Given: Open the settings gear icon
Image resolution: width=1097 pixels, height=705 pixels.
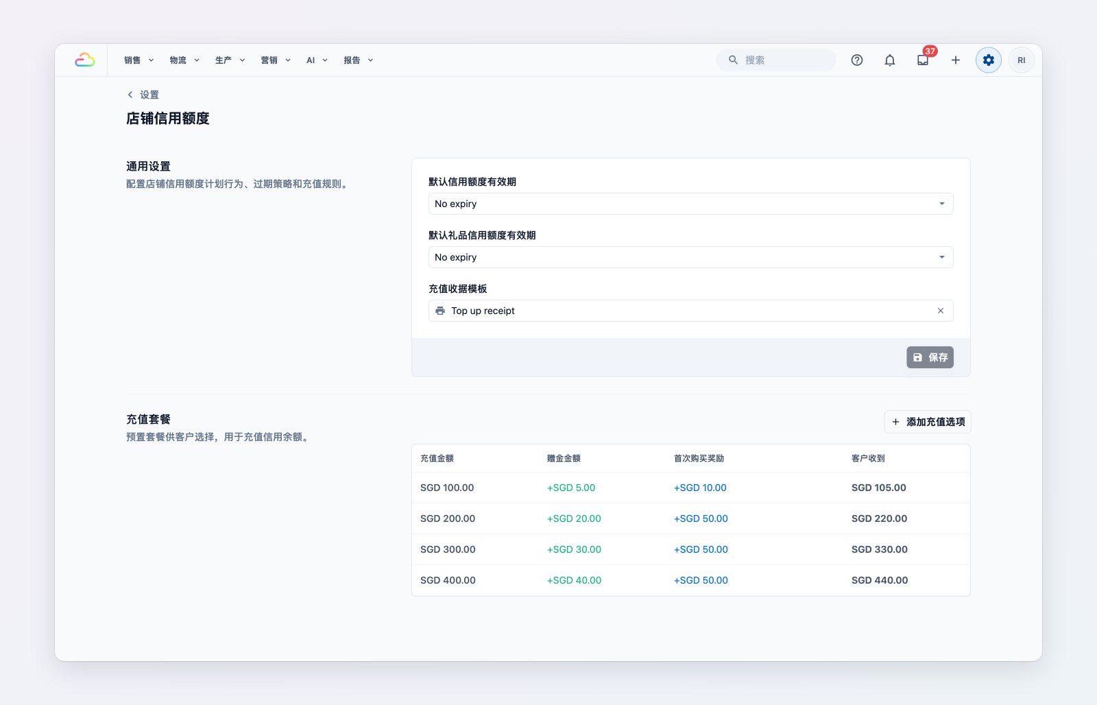Looking at the screenshot, I should click(x=989, y=60).
